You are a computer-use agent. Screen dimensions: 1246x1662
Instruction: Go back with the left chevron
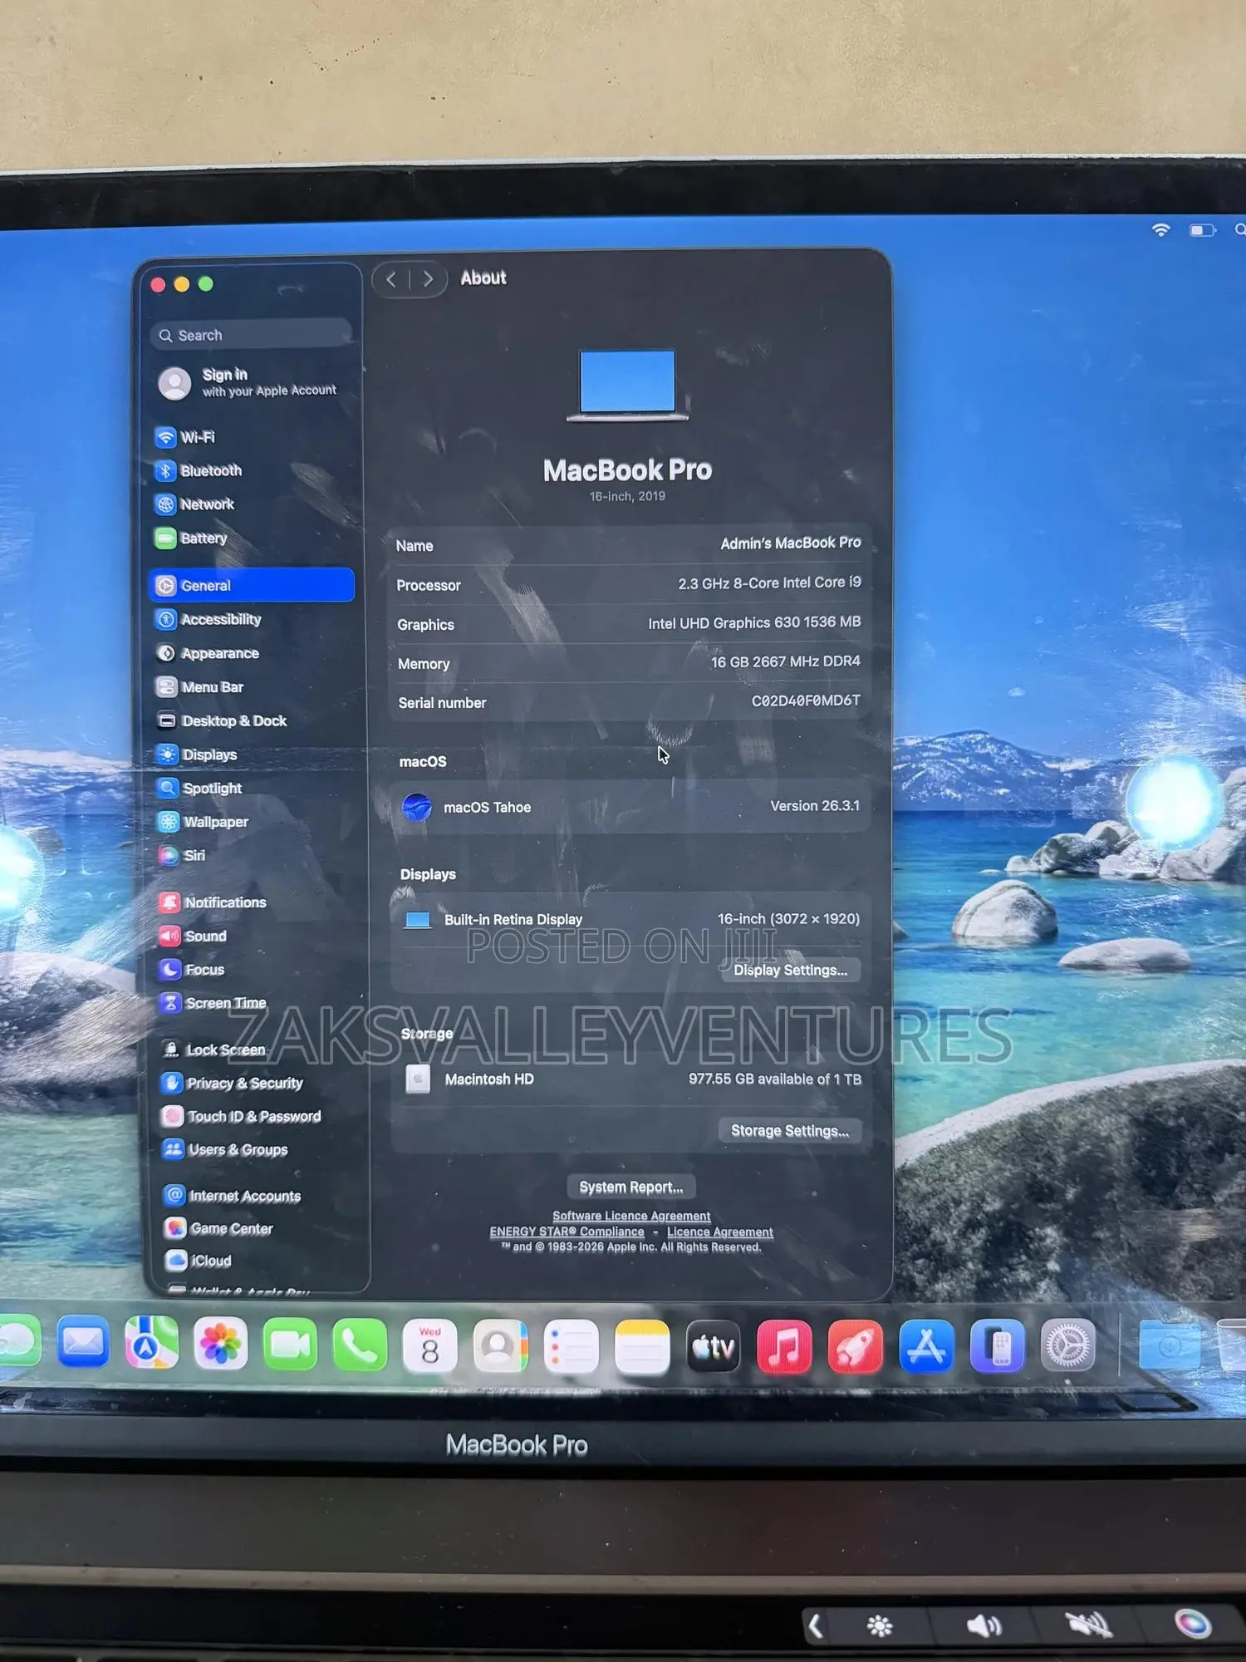(x=391, y=279)
